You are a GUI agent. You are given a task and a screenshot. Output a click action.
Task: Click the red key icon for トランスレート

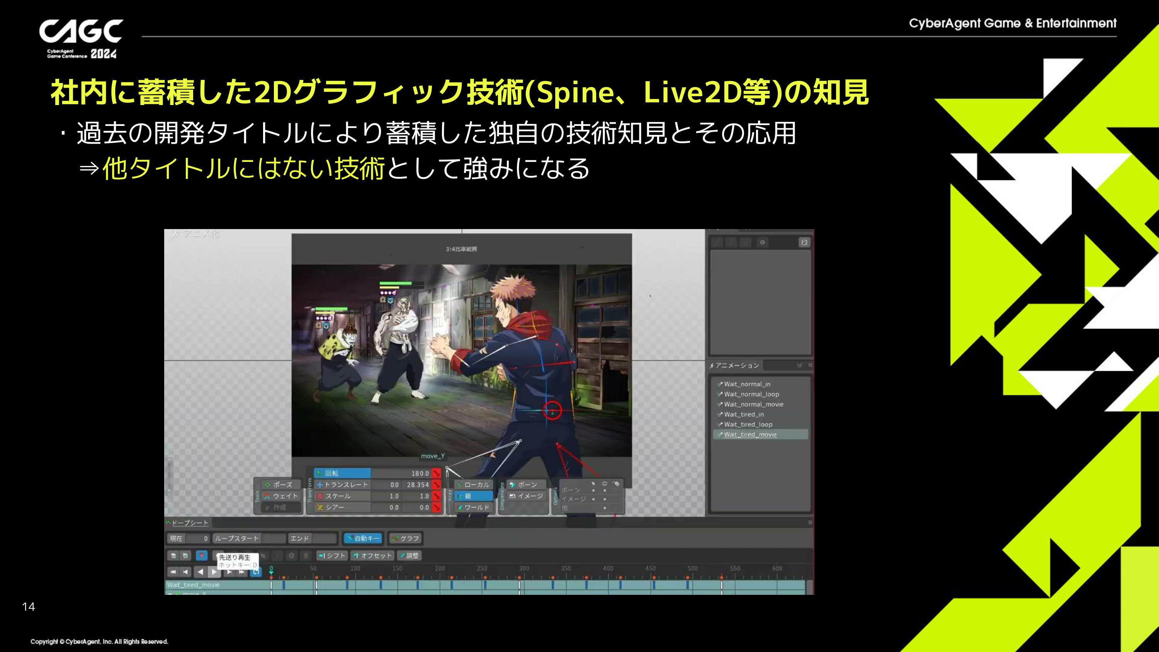point(436,485)
